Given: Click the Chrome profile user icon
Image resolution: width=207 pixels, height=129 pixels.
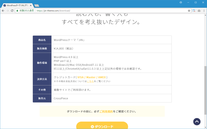Looking at the screenshot, I should [x=181, y=2].
